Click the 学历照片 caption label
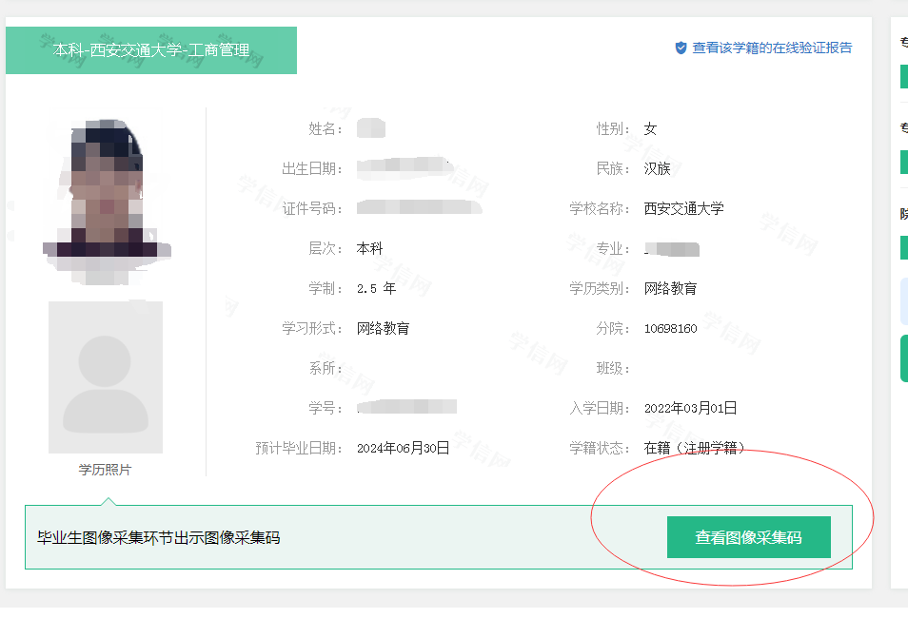The height and width of the screenshot is (618, 908). click(x=105, y=471)
